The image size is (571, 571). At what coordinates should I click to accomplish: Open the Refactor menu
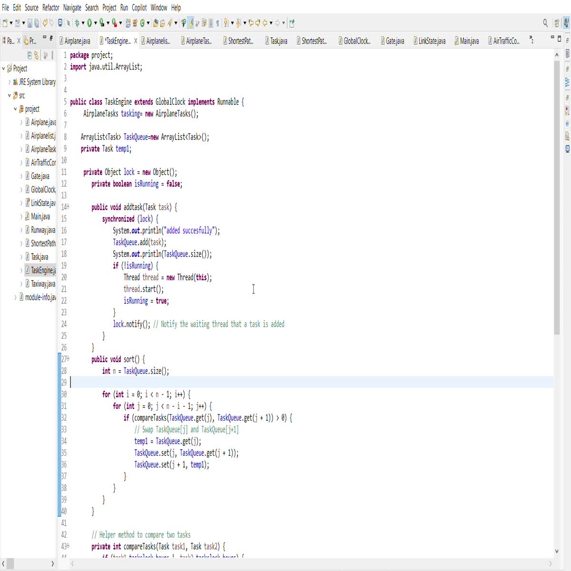[50, 7]
